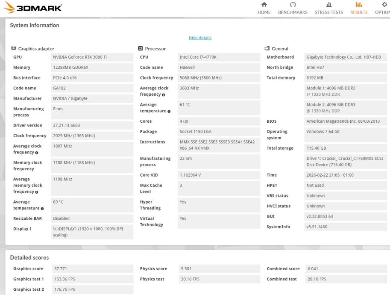
Task: Select the CPU value Intel Core i7-4770K
Action: 219,57
